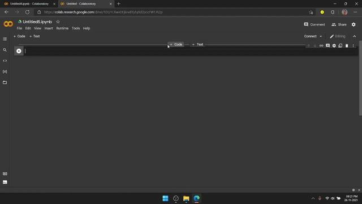Image resolution: width=362 pixels, height=204 pixels.
Task: Collapse the header with chevron up
Action: coord(355,36)
